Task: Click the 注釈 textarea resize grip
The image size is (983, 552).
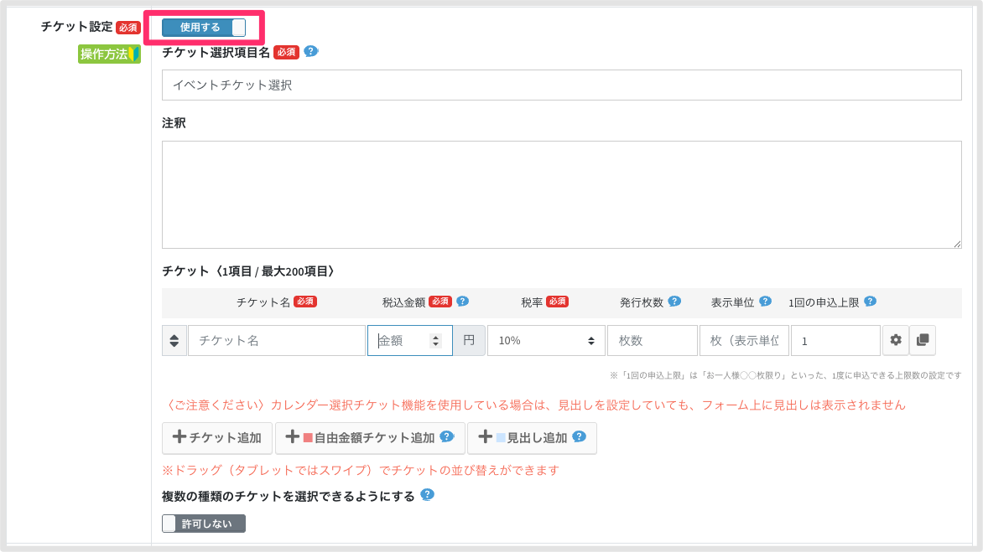Action: (957, 244)
